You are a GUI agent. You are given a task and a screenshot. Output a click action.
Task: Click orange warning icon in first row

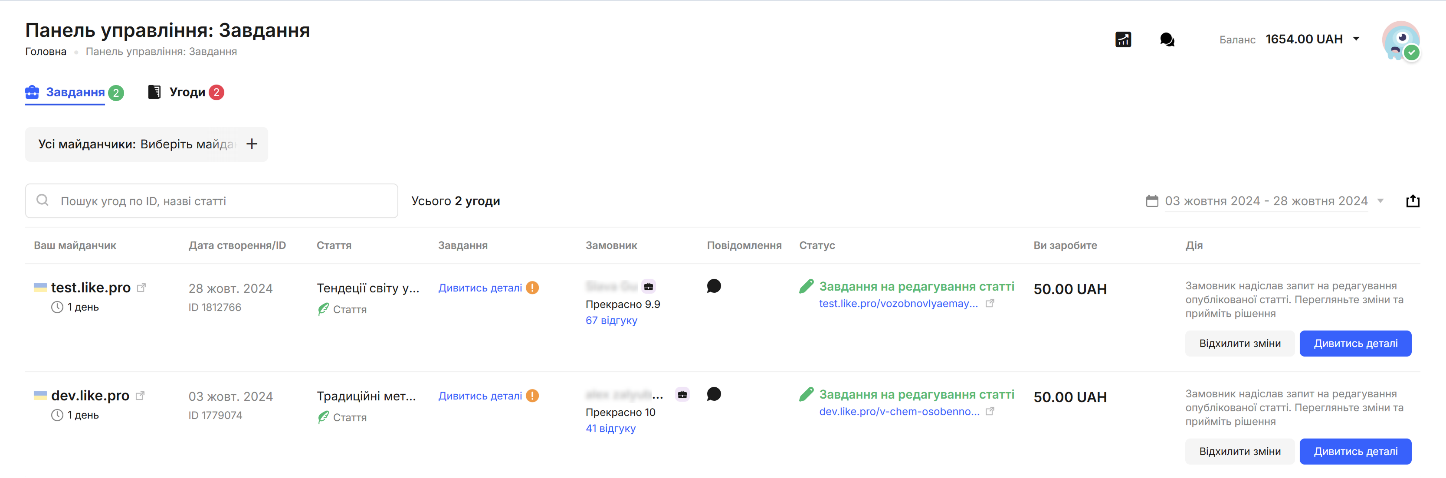(532, 288)
